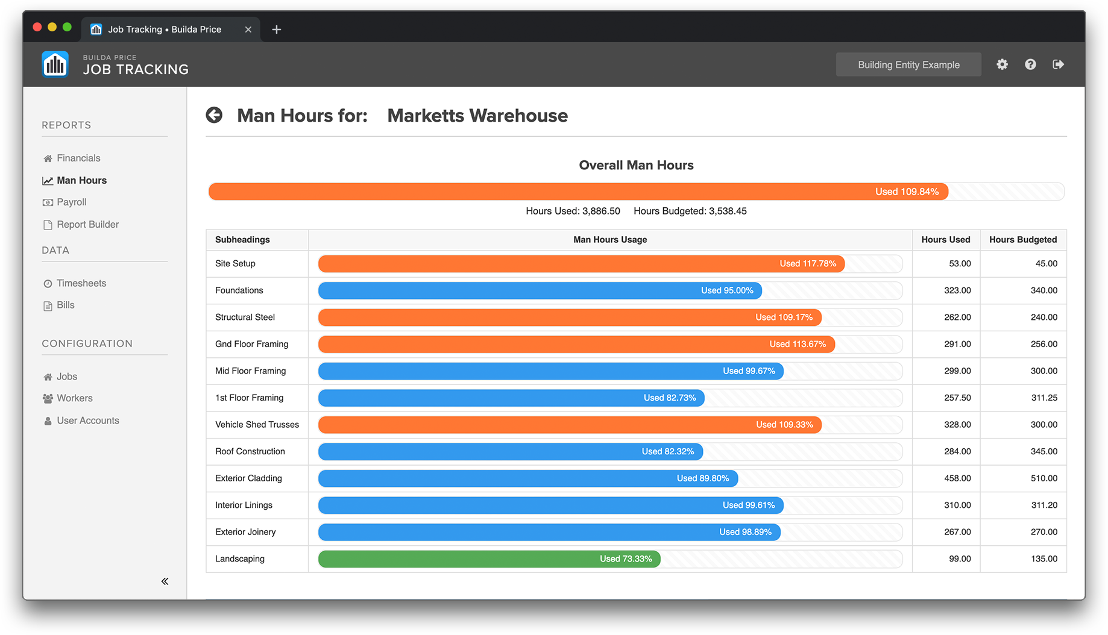Go to Timesheets data

(81, 283)
